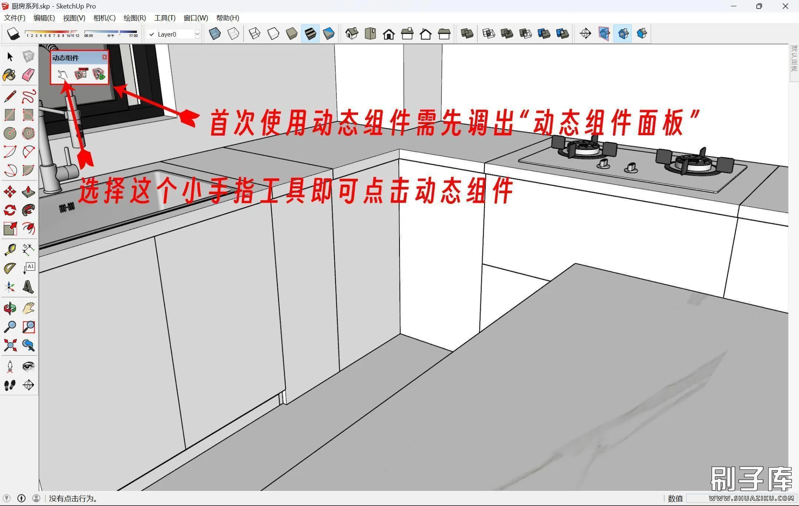Click the Orbit tool
The height and width of the screenshot is (506, 799).
pyautogui.click(x=9, y=309)
